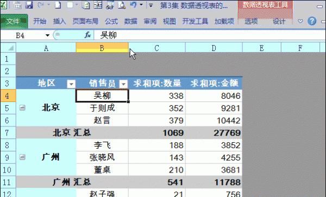
Task: Select column E header
Action: [x=262, y=48]
